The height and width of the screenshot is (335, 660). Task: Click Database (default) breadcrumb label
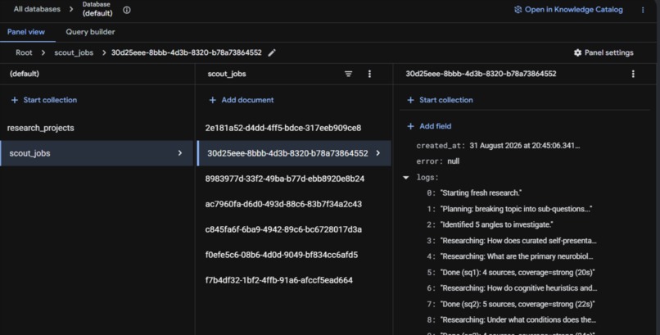[x=97, y=9]
